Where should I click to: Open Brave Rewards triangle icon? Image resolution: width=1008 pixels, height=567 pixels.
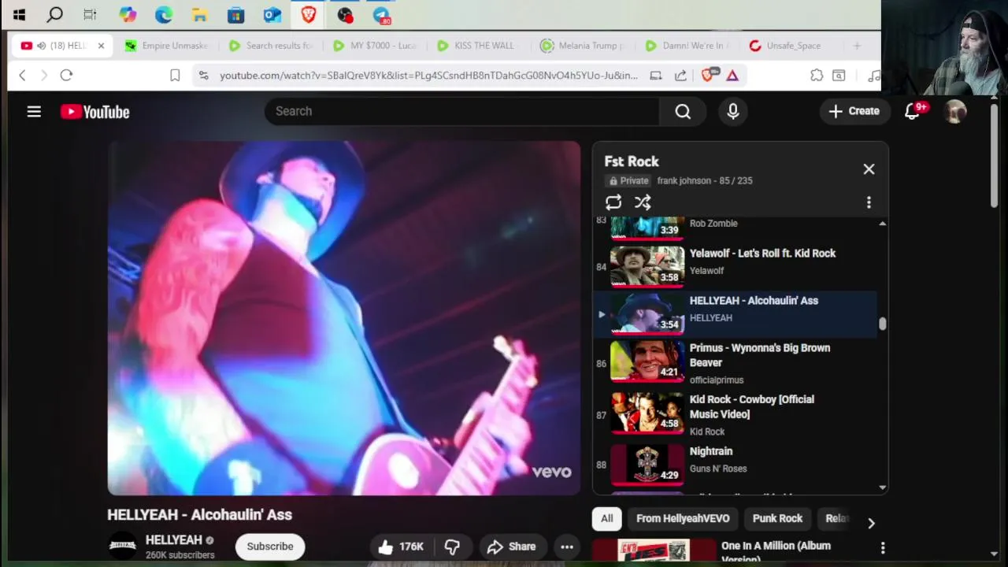[732, 75]
